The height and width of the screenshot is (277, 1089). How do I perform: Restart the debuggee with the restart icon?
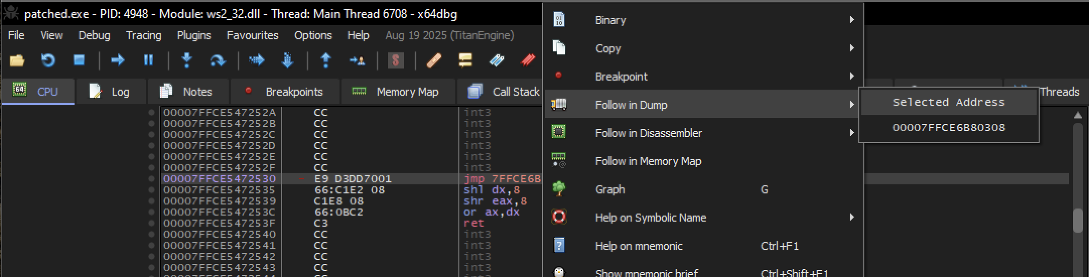click(x=48, y=60)
